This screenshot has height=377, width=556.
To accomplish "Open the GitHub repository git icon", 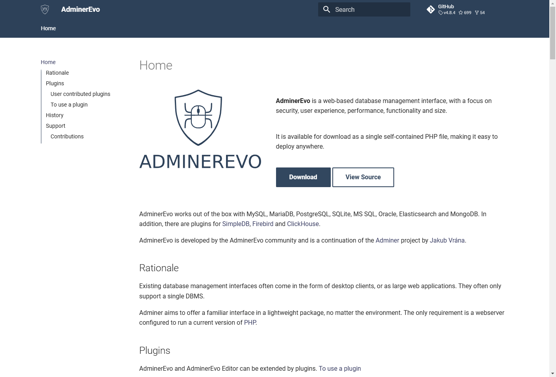I will click(431, 9).
